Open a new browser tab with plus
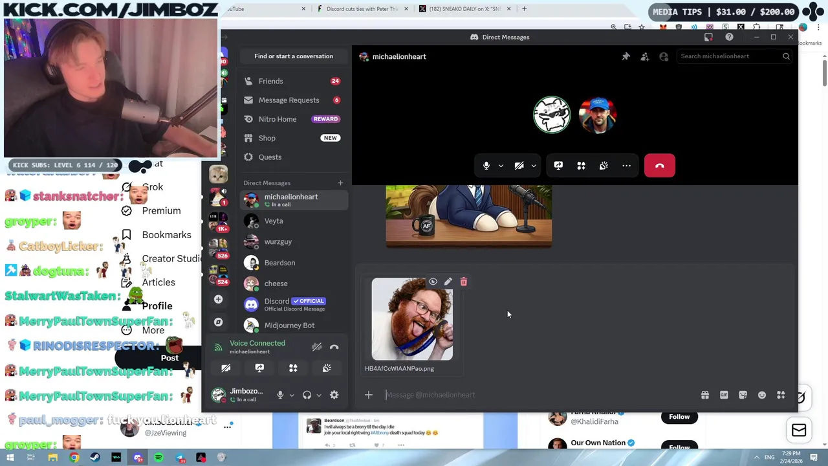 coord(524,9)
